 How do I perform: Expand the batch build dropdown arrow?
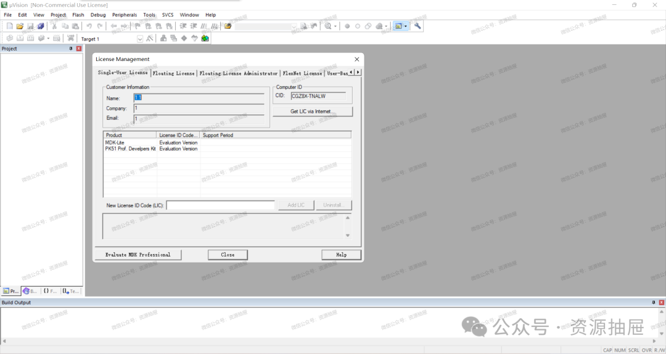click(x=48, y=38)
